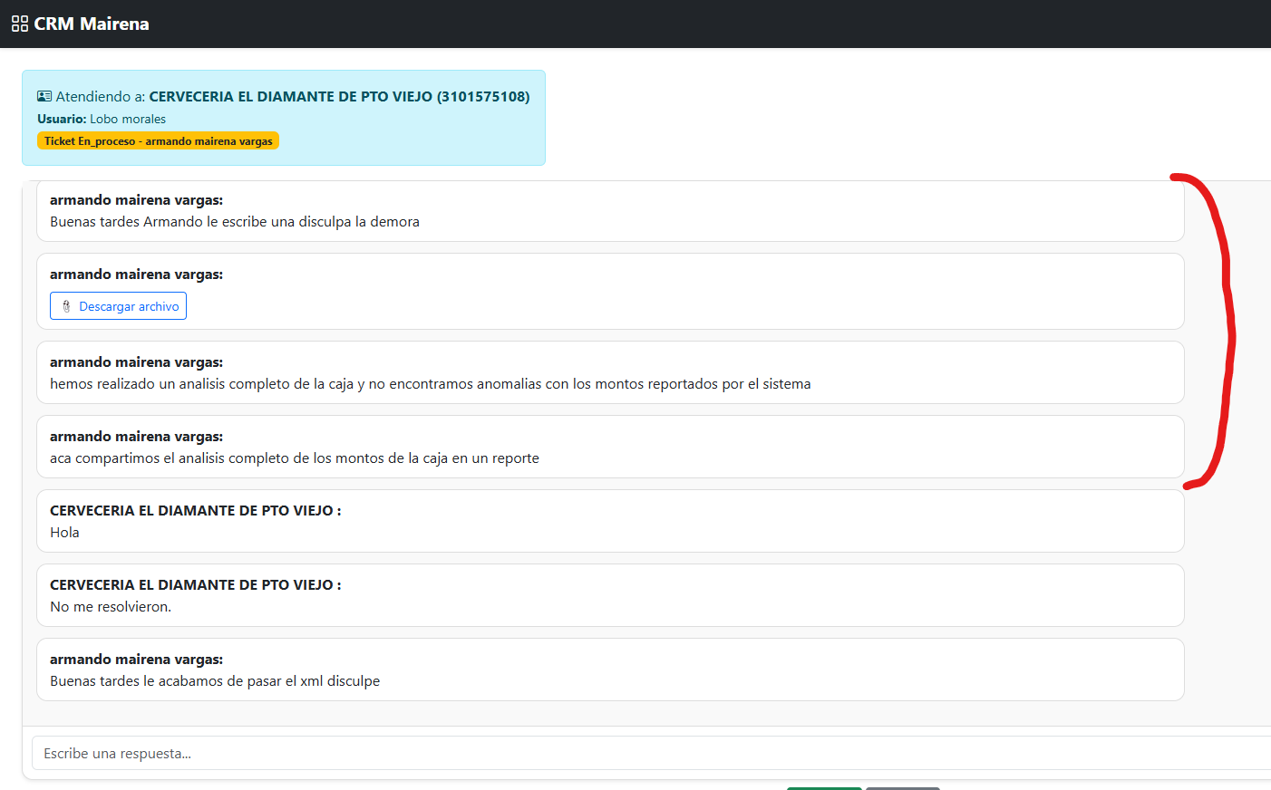Click the gray button below the reply box
The image size is (1271, 790).
902,787
